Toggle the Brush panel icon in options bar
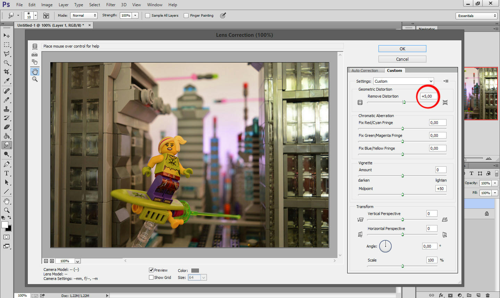 click(46, 16)
